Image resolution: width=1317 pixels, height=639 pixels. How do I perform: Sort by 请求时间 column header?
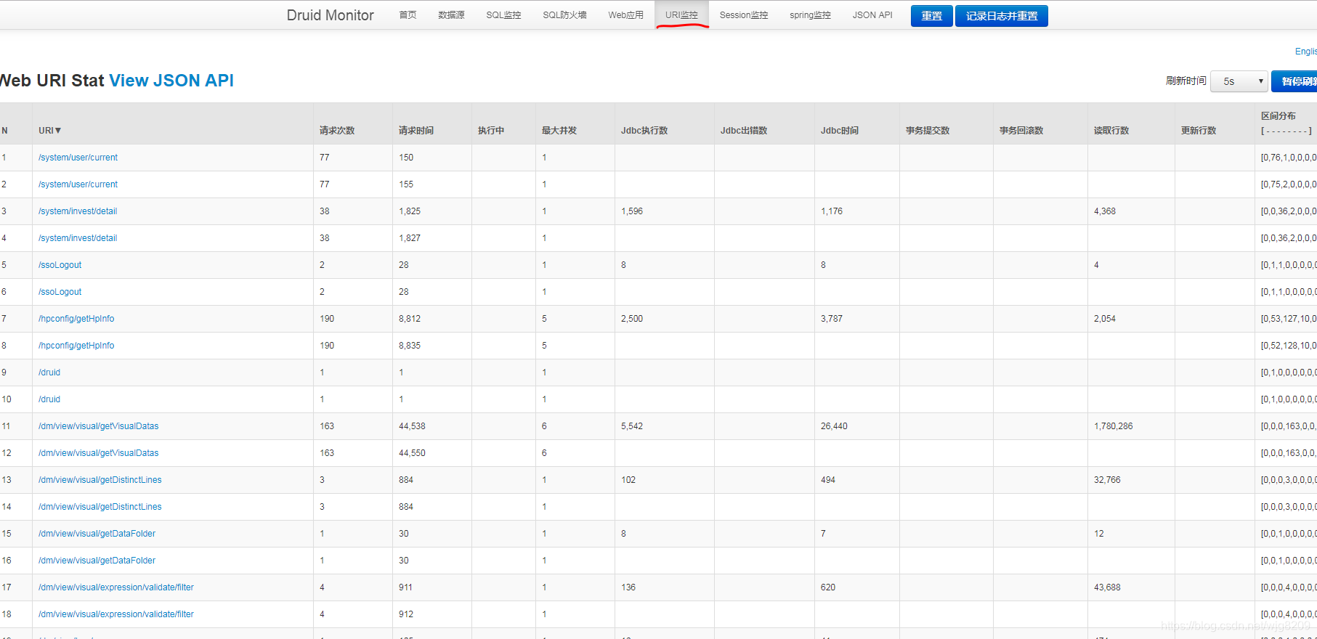[x=416, y=131]
